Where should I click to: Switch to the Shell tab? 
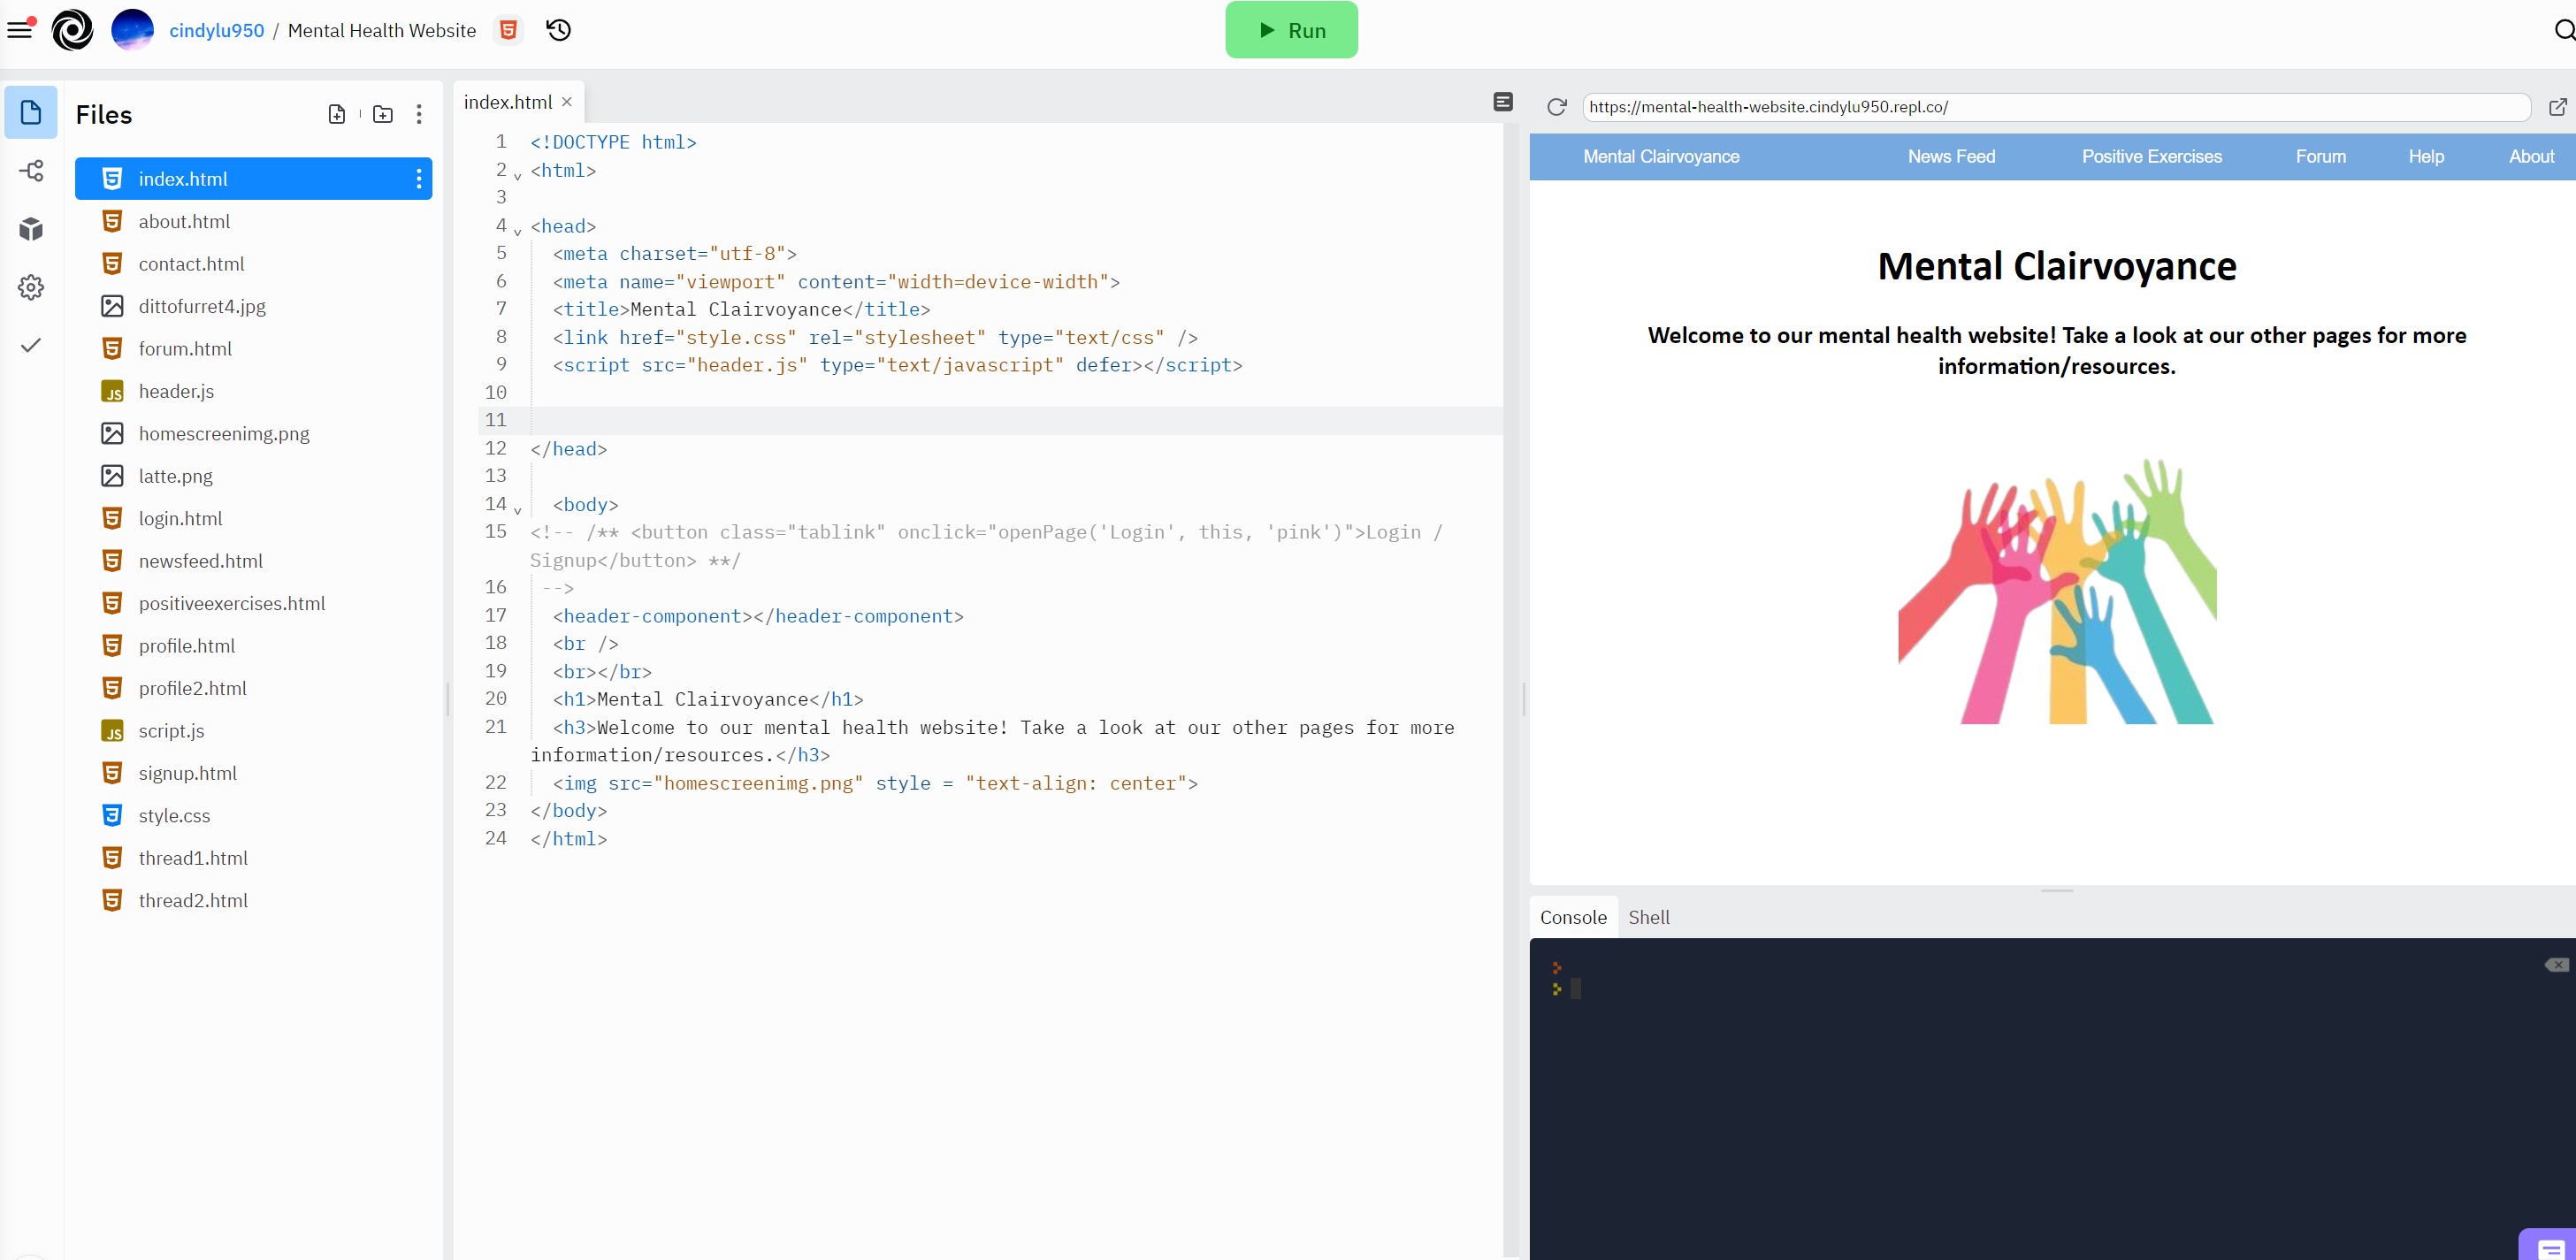coord(1648,917)
